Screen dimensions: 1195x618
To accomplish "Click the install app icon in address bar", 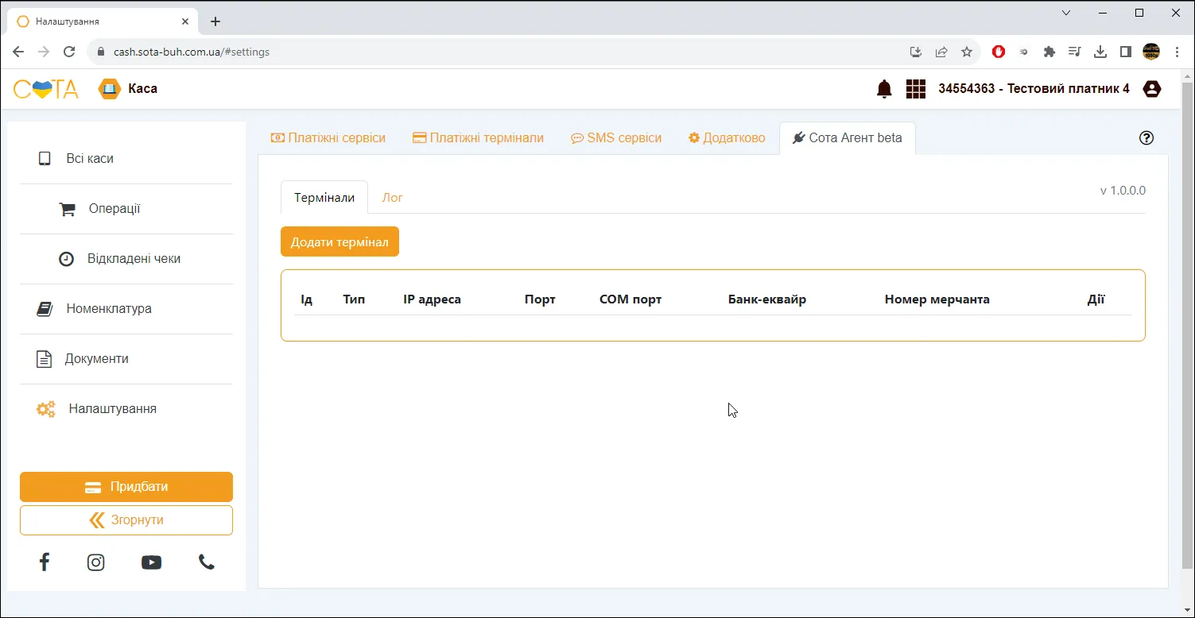I will tap(916, 52).
